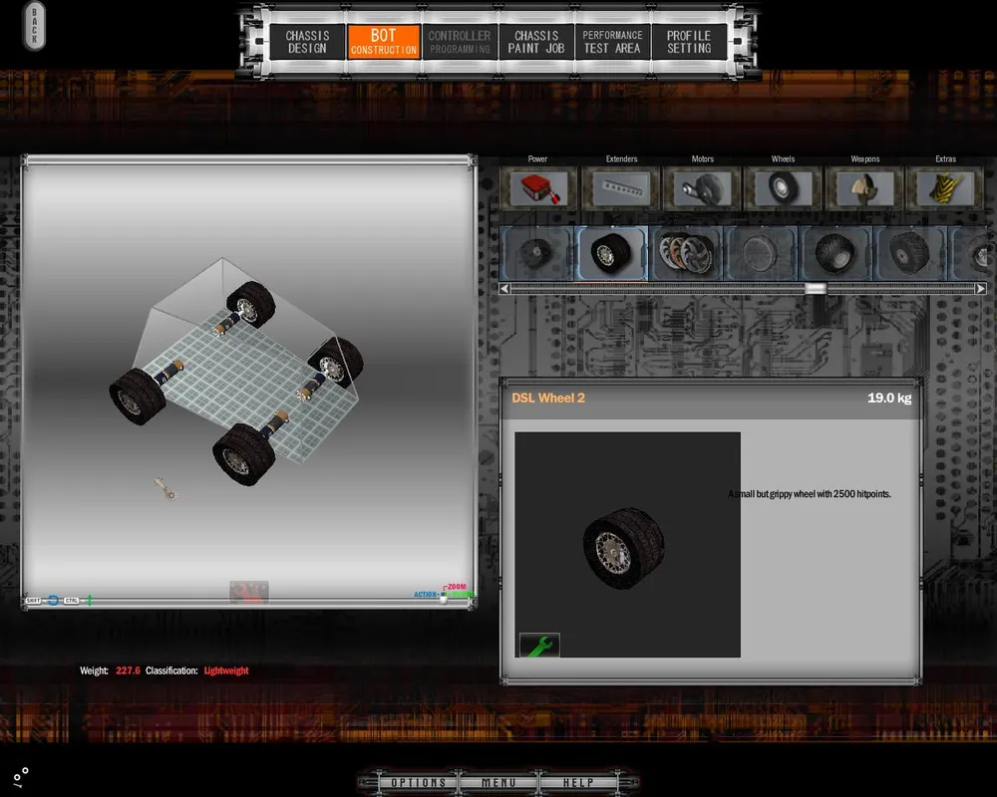Open the Performance Test Area tab
Image resolution: width=997 pixels, height=797 pixels.
tap(612, 42)
